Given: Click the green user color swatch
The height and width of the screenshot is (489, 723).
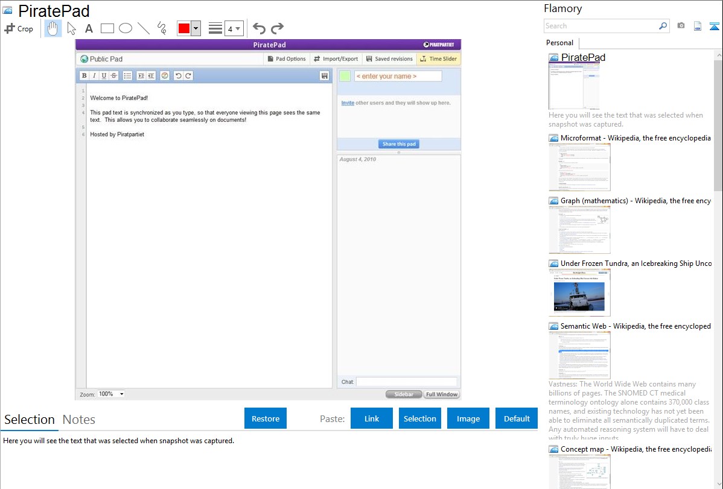Looking at the screenshot, I should tap(345, 76).
